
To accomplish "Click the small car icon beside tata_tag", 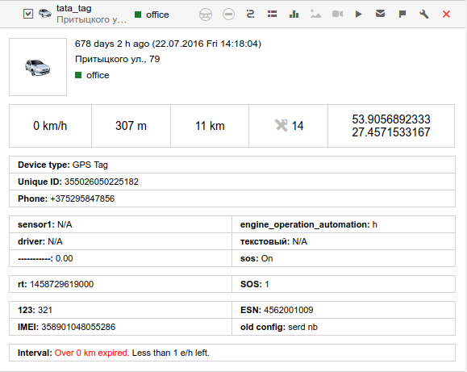I will point(45,14).
